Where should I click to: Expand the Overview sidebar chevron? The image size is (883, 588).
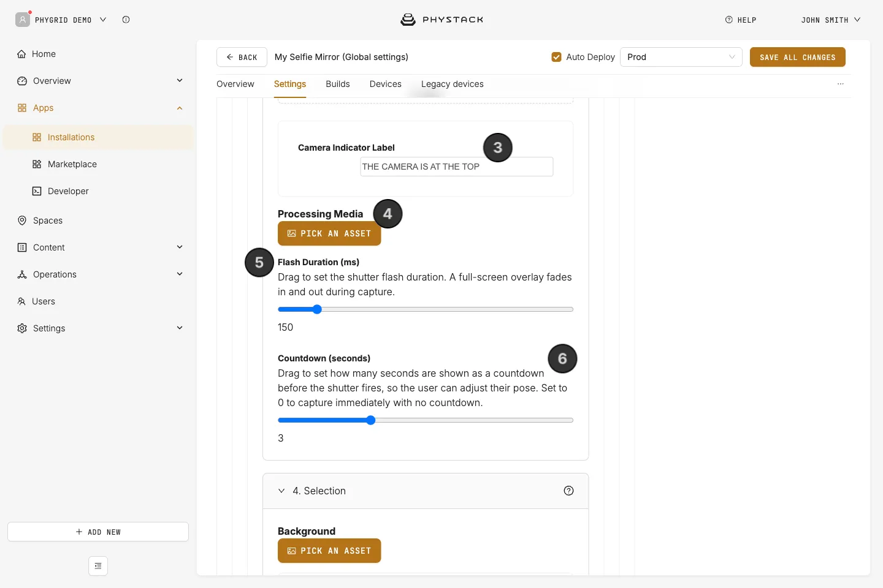(180, 80)
